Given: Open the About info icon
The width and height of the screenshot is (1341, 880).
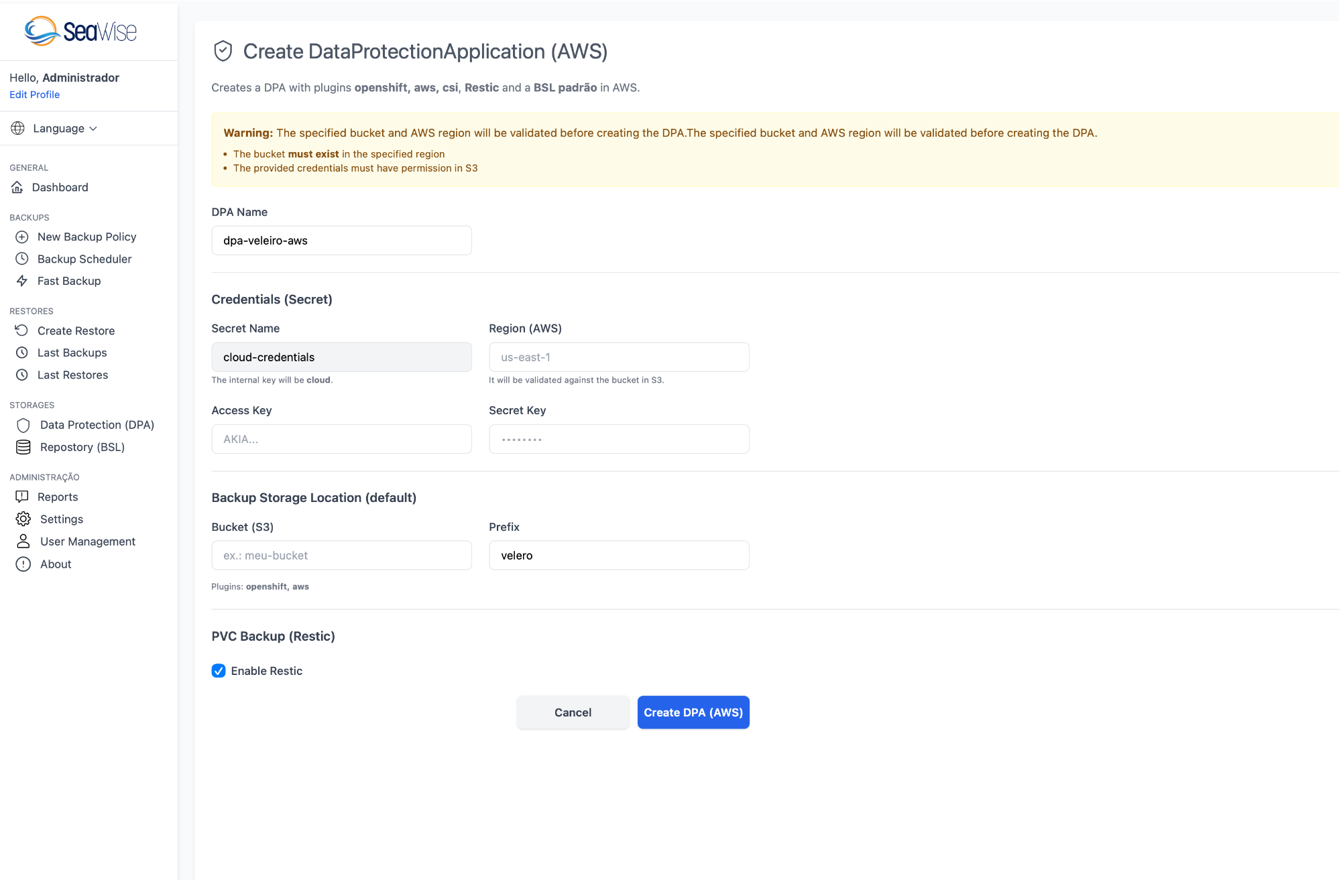Looking at the screenshot, I should point(22,564).
